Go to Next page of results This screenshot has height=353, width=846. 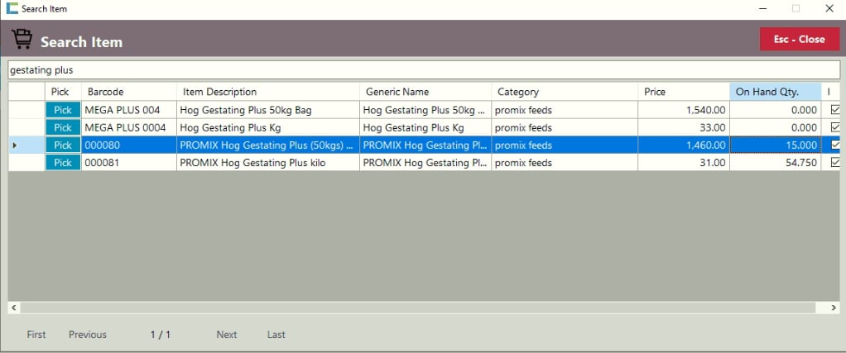(x=226, y=335)
